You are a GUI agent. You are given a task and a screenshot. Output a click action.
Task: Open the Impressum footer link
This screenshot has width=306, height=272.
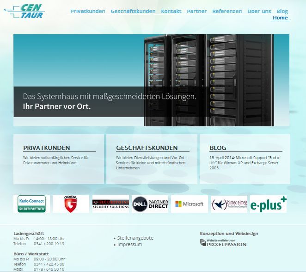coord(129,244)
